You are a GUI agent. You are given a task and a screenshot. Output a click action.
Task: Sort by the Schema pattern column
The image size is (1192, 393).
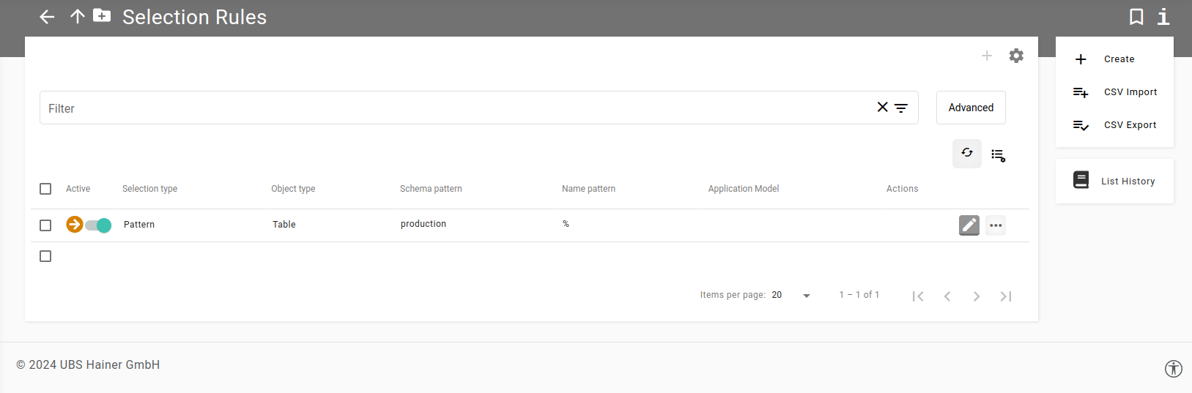[x=431, y=189]
